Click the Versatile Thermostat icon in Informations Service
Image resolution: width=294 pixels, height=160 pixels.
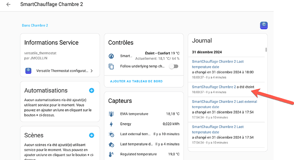28,71
